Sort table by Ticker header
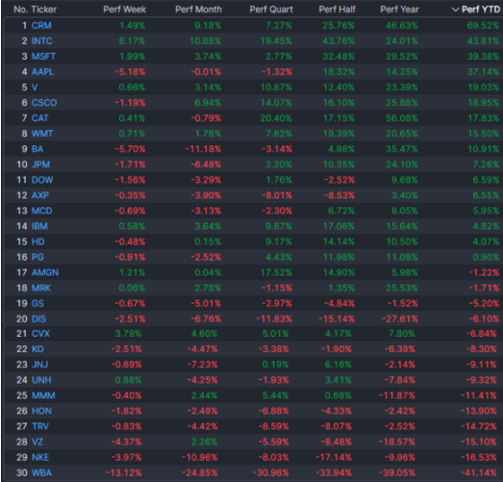 [x=44, y=10]
